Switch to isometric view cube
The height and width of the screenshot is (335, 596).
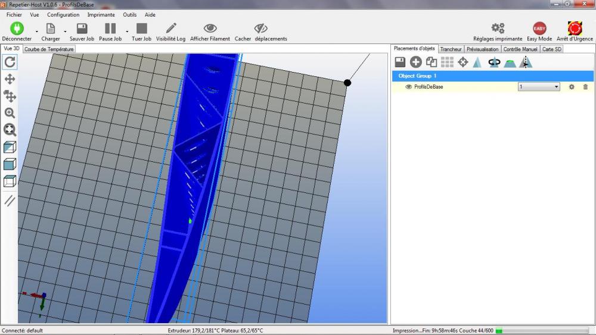10,147
